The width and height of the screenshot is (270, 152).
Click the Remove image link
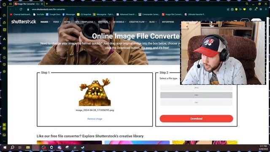(94, 119)
